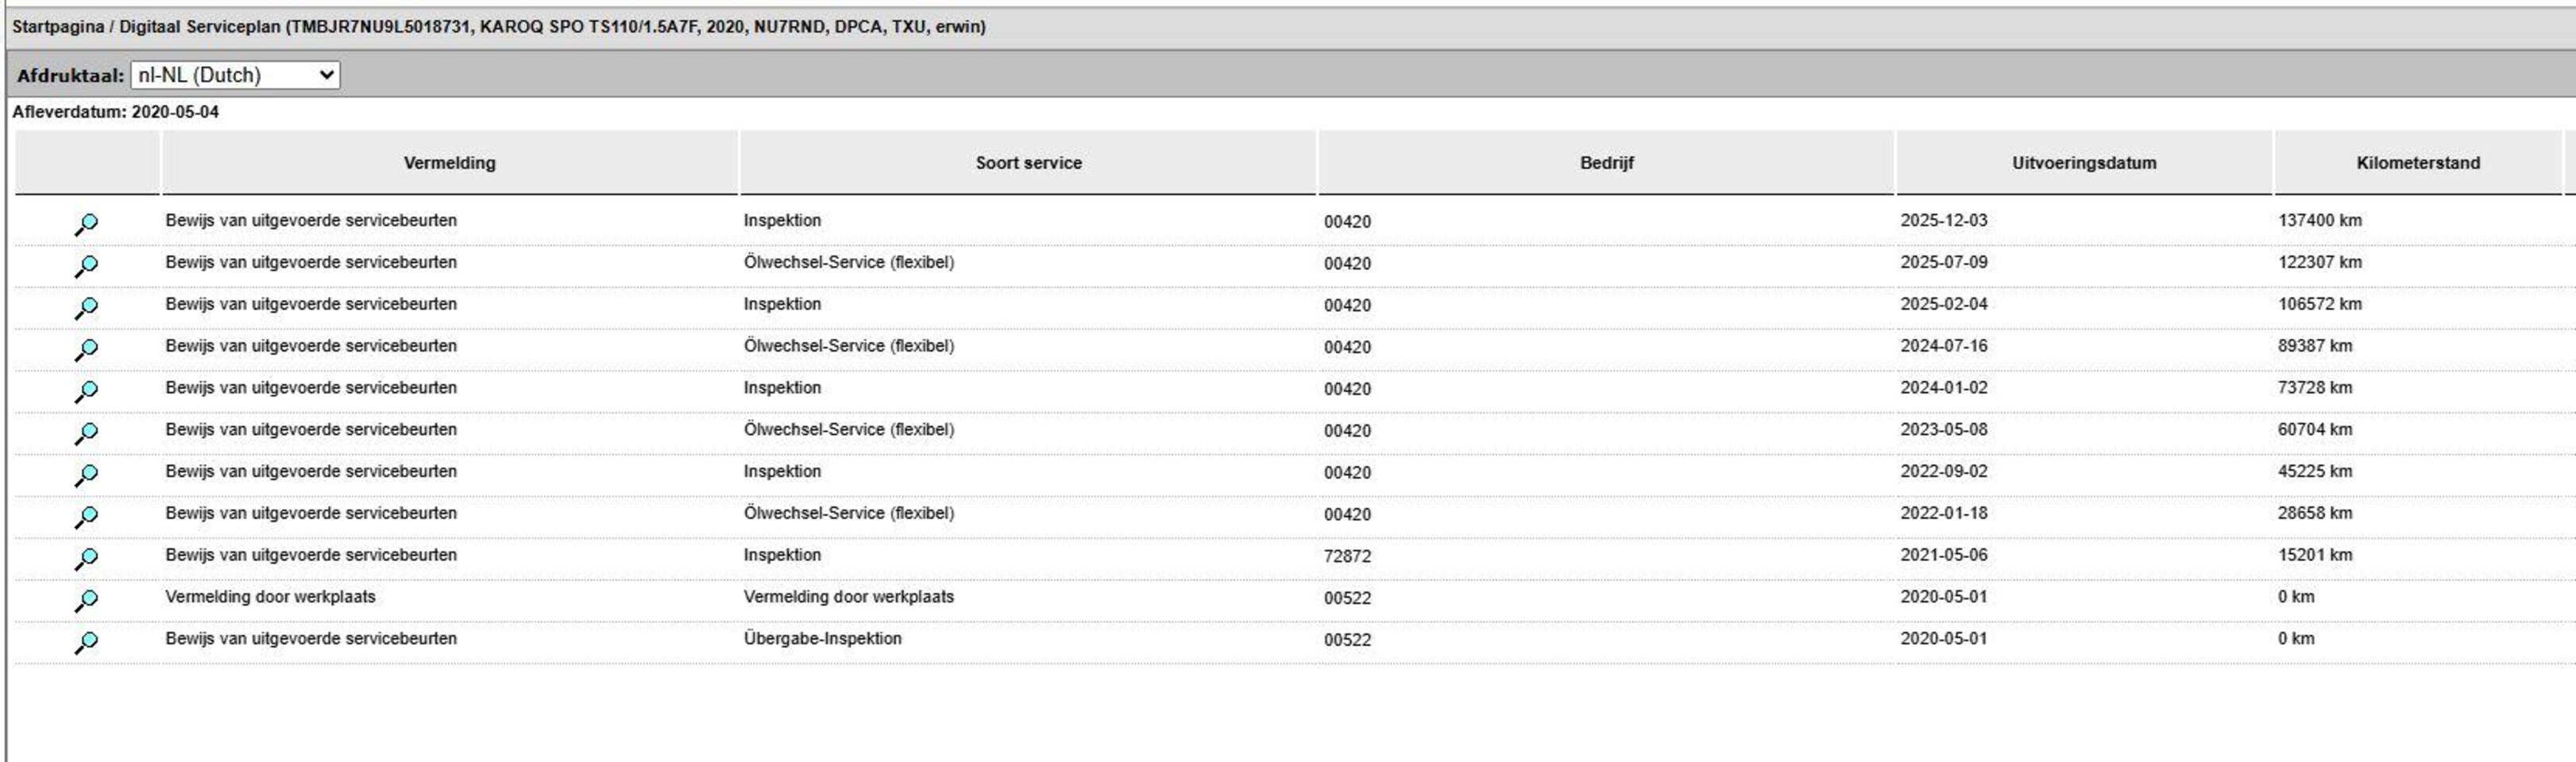Inspect the 2024-01-02 Inspektion entry details
Screen dimensions: 2576x762
[87, 391]
